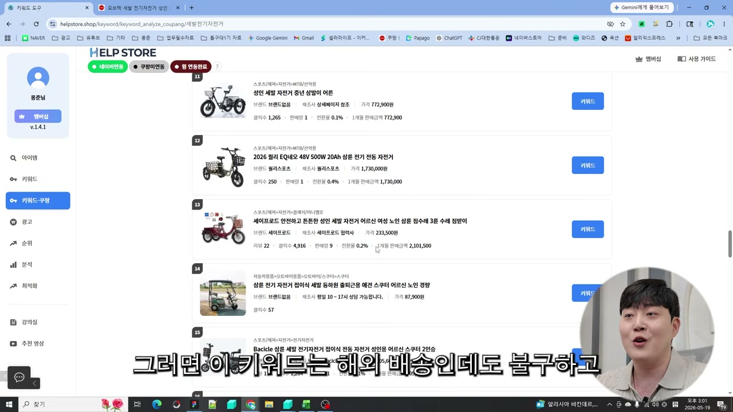Screen dimensions: 733x412
Task: Open thumbnail of item 12 electric tricycle
Action: point(223,166)
